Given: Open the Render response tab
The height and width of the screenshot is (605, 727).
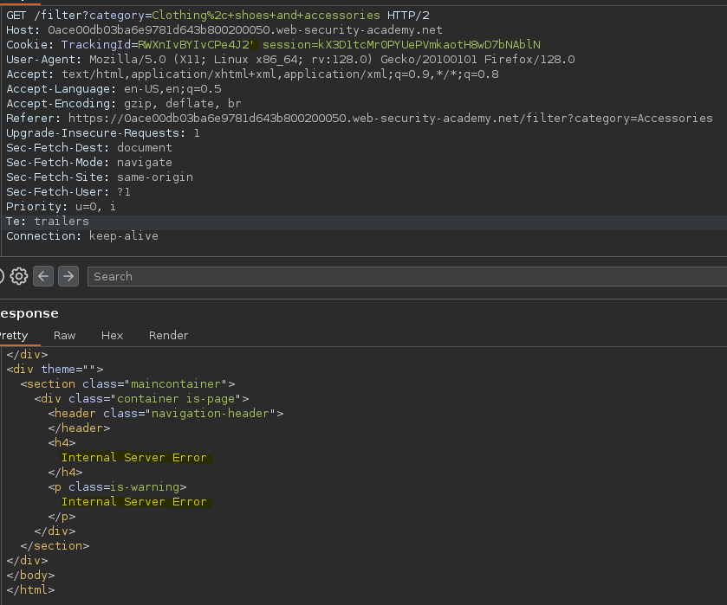Looking at the screenshot, I should click(168, 336).
